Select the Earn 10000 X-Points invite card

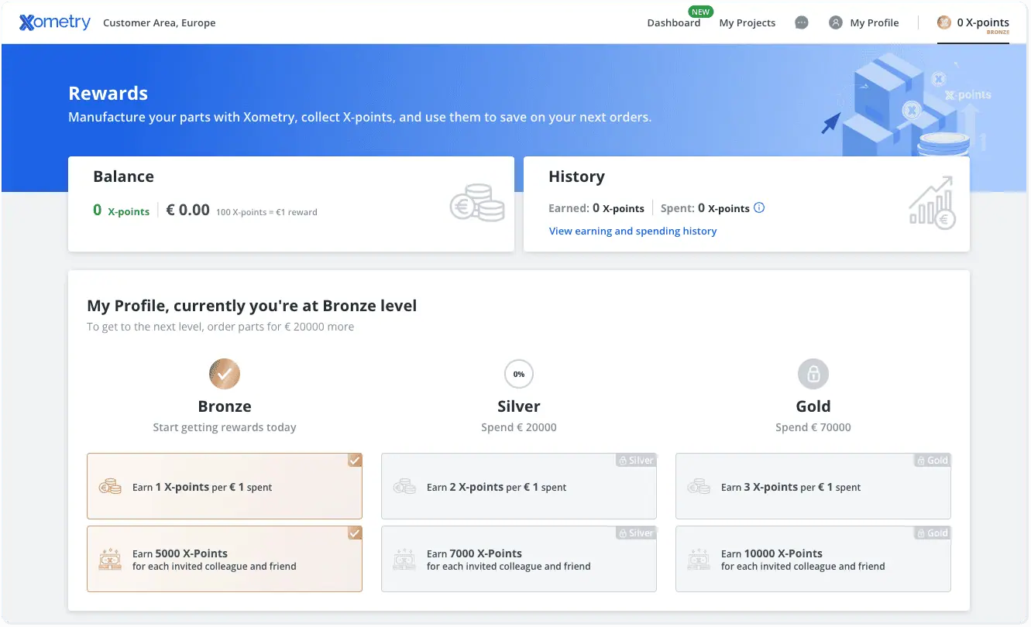813,559
